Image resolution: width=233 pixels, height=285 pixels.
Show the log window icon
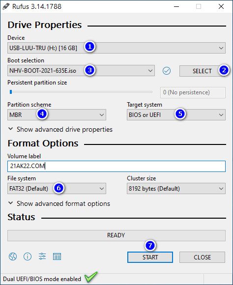(x=57, y=256)
